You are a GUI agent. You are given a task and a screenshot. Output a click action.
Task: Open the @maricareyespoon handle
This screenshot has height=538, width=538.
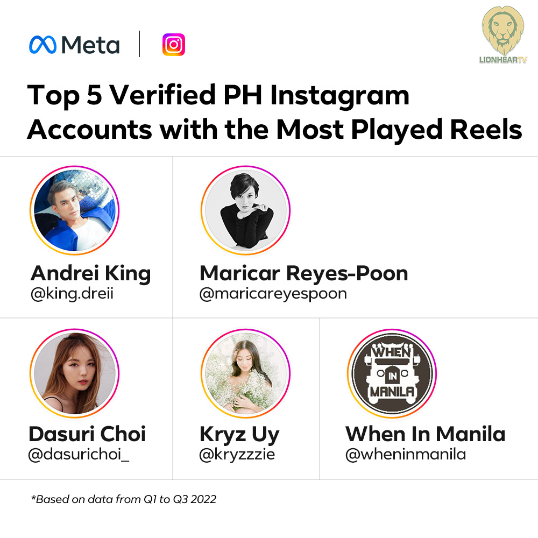[x=273, y=294]
